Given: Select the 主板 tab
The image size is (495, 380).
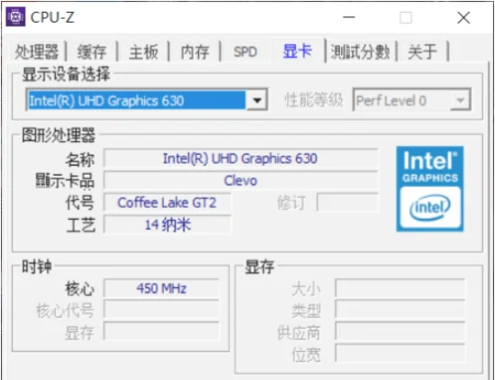Looking at the screenshot, I should (x=143, y=52).
